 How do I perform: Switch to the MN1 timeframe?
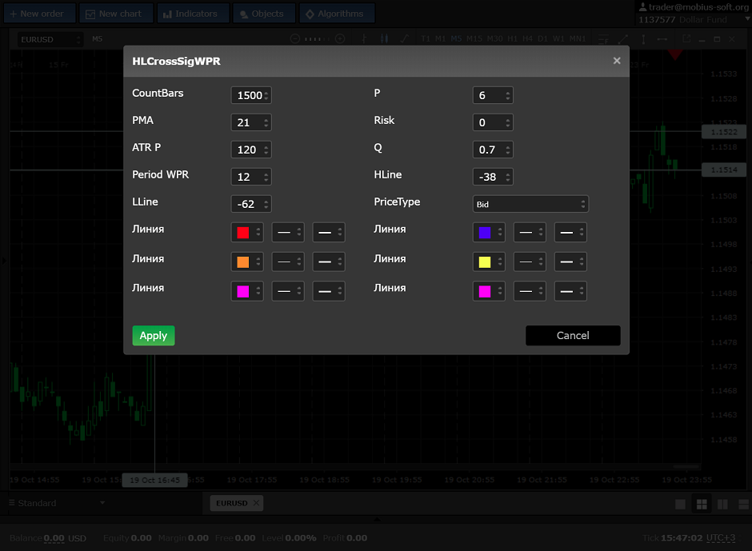point(578,39)
